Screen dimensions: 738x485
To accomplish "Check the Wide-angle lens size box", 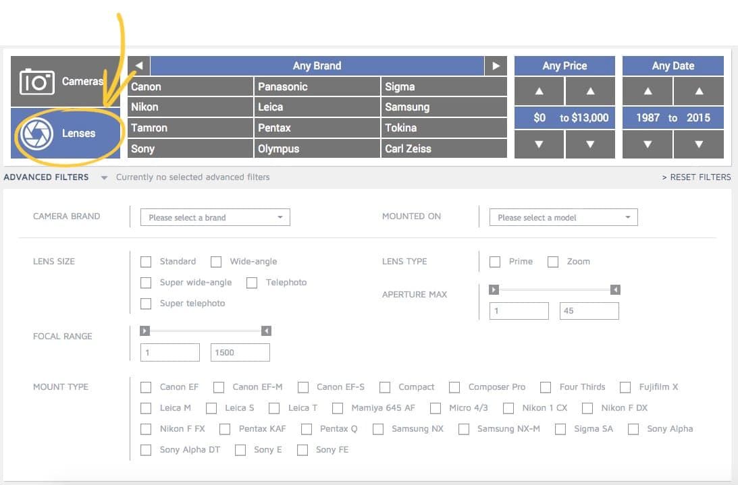I will tap(216, 262).
